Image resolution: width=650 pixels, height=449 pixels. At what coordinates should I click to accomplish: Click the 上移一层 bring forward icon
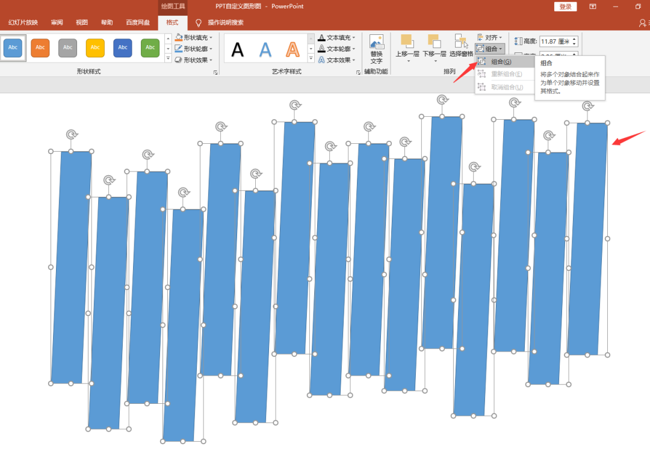[x=407, y=42]
